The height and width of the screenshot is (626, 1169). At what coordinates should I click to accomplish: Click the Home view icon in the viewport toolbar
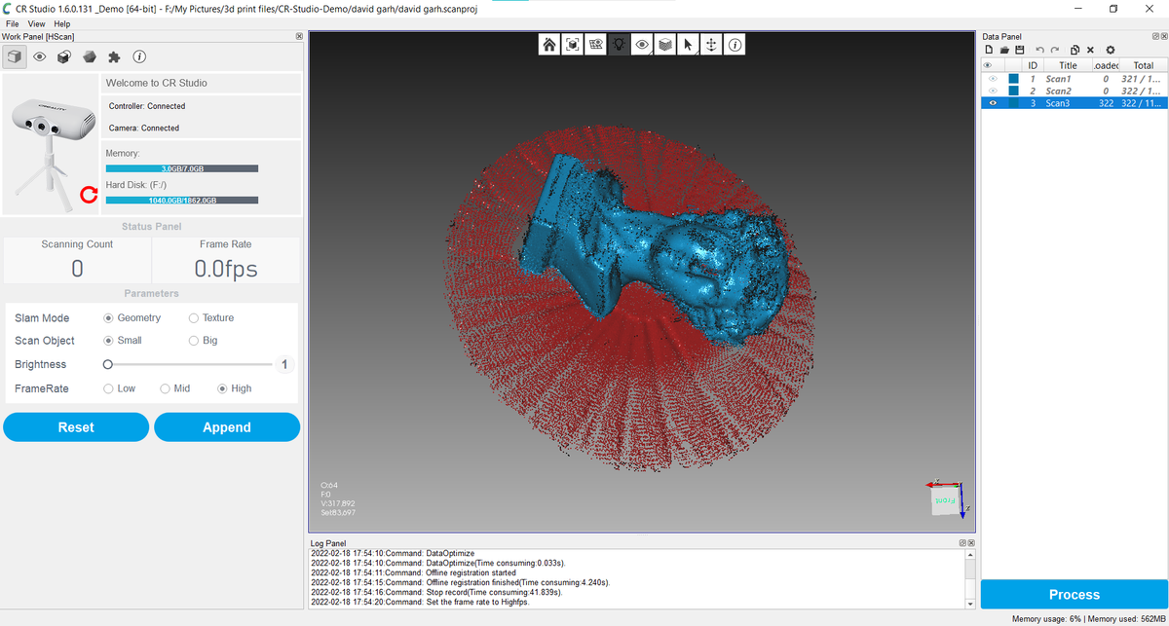point(548,44)
